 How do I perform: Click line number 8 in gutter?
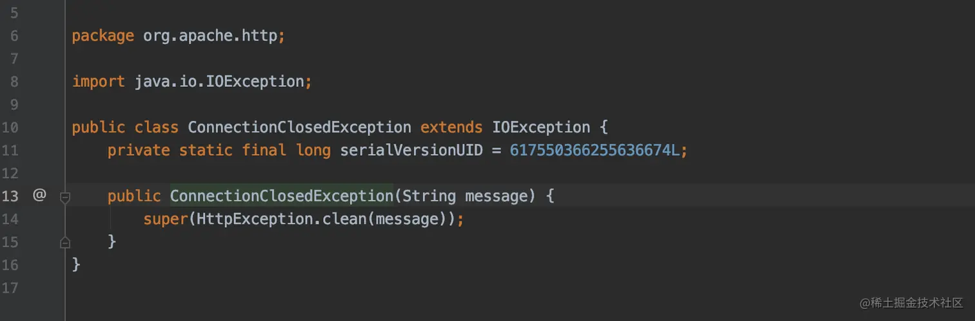tap(14, 82)
